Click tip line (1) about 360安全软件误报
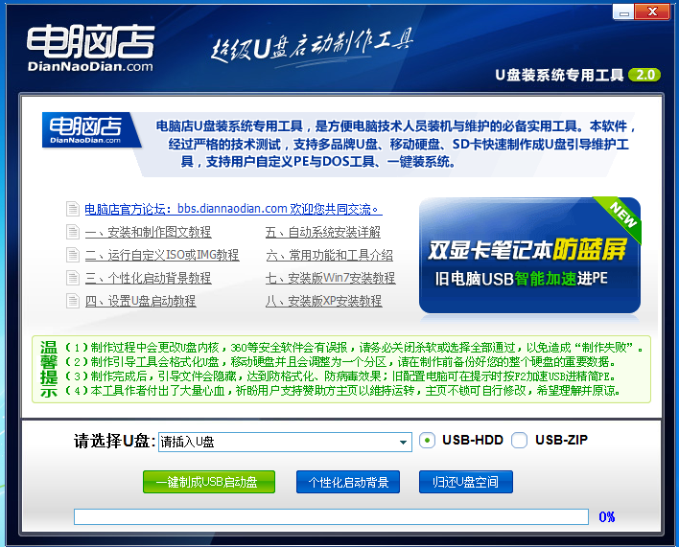679x547 pixels. coord(354,347)
